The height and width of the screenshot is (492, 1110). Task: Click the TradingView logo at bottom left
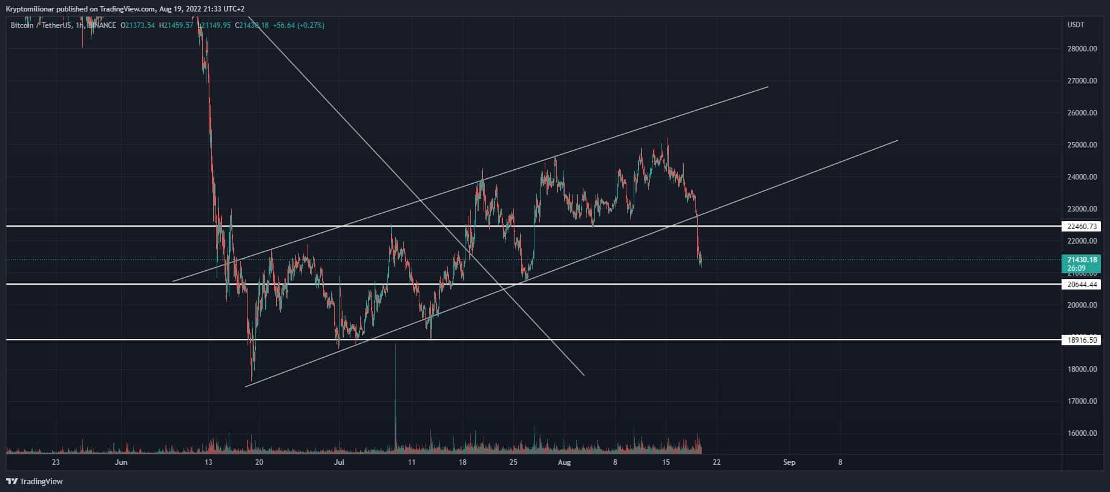[x=34, y=482]
